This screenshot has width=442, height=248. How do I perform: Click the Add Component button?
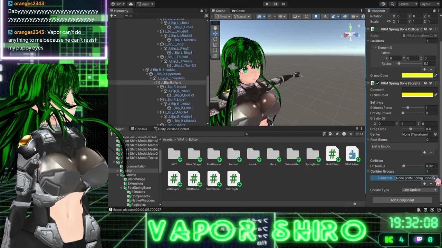(402, 200)
